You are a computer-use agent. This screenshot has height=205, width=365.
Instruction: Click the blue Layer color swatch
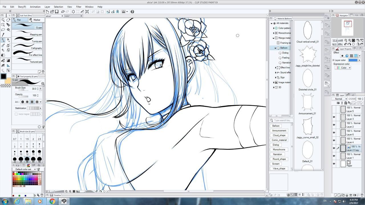353,60
